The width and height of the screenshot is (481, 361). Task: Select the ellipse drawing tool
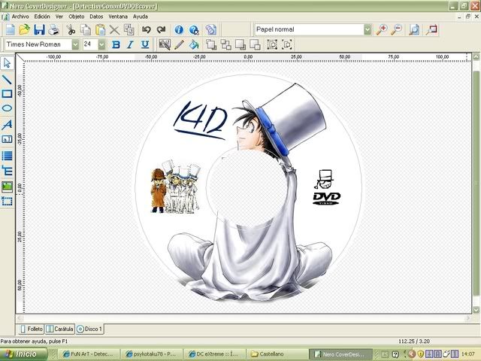[x=8, y=109]
